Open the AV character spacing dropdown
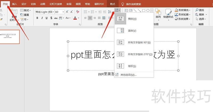 61,18
